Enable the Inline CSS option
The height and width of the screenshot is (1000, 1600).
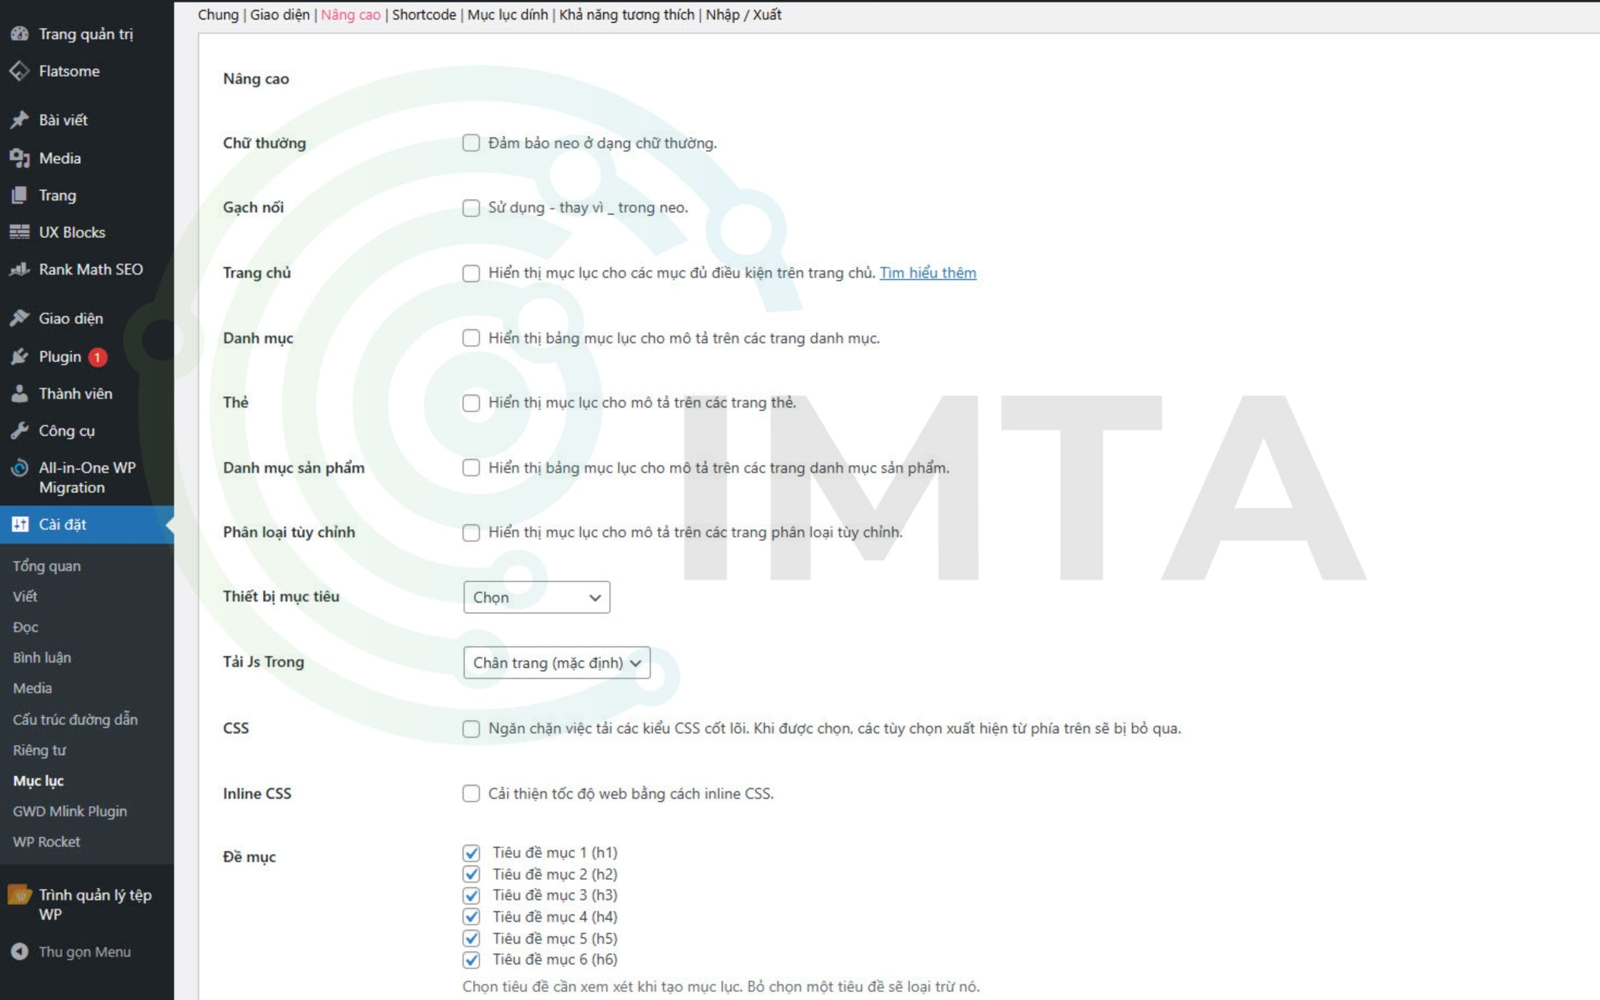pyautogui.click(x=471, y=794)
